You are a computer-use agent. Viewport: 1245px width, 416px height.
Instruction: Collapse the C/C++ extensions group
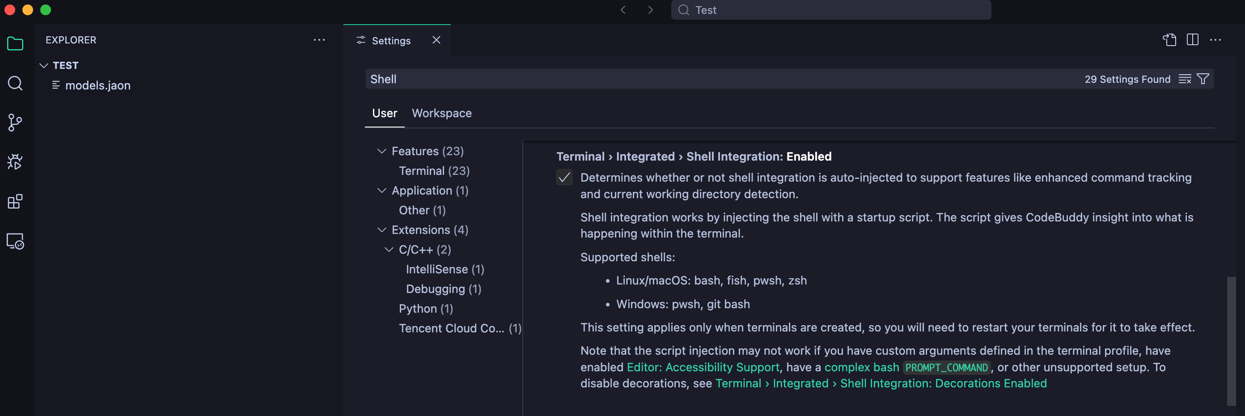(x=389, y=250)
